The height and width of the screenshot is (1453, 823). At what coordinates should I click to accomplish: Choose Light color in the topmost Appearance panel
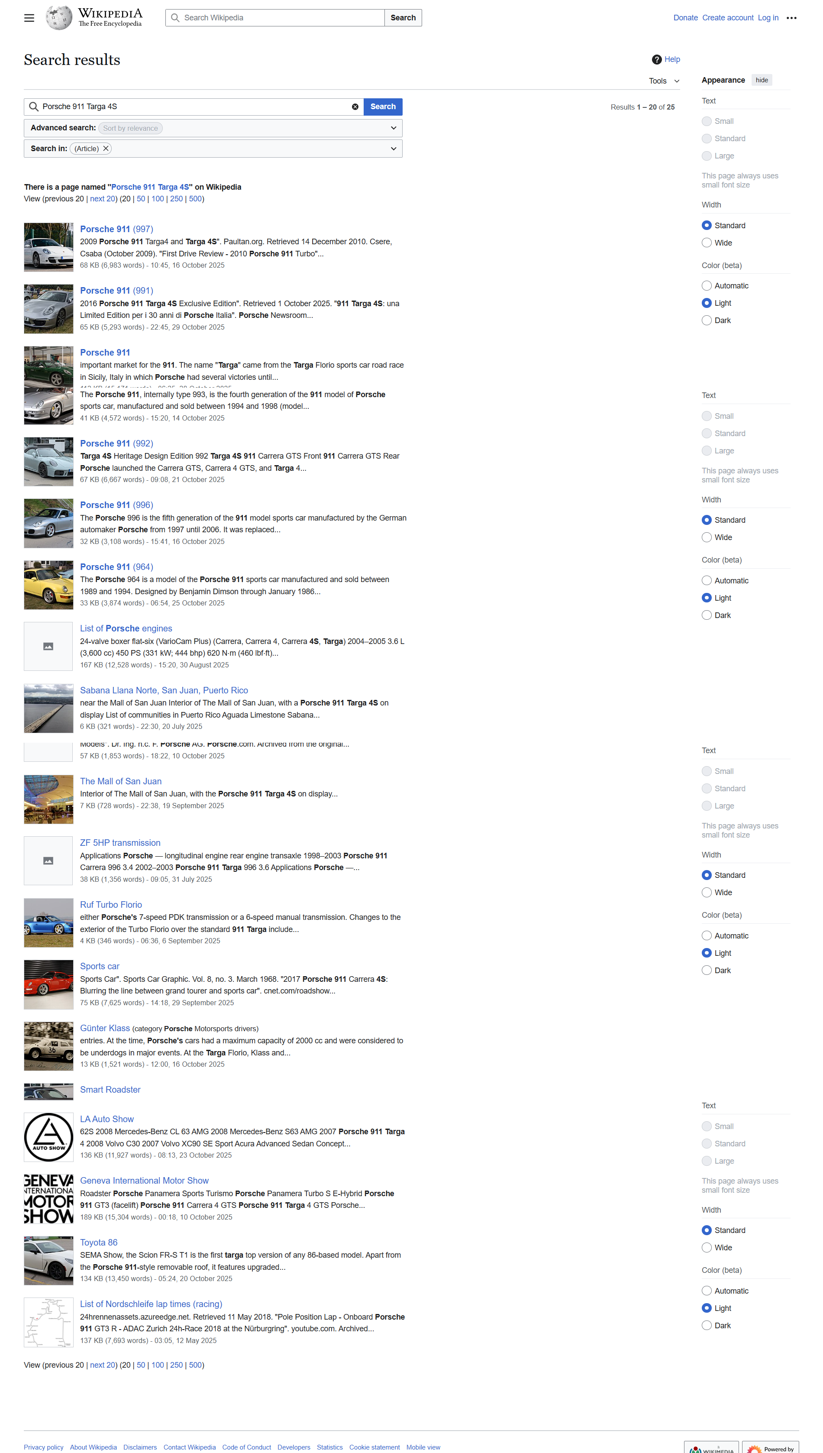(x=707, y=304)
